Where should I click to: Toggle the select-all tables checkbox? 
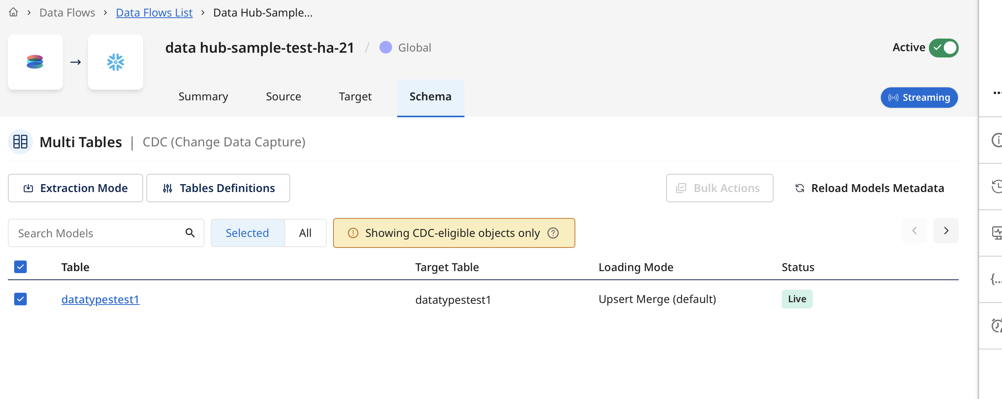(20, 267)
